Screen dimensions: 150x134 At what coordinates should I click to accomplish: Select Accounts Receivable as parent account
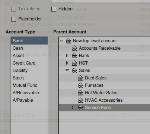tap(100, 48)
